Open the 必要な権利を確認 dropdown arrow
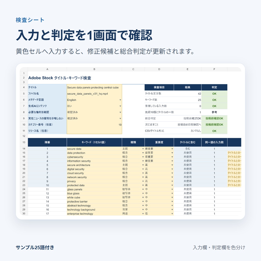261x261 pixels. [120, 112]
